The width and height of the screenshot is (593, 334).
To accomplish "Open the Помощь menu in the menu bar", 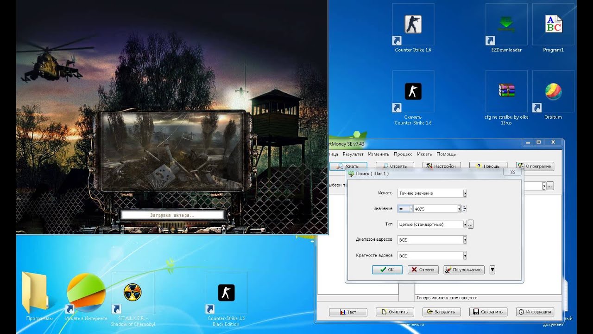I will point(446,154).
